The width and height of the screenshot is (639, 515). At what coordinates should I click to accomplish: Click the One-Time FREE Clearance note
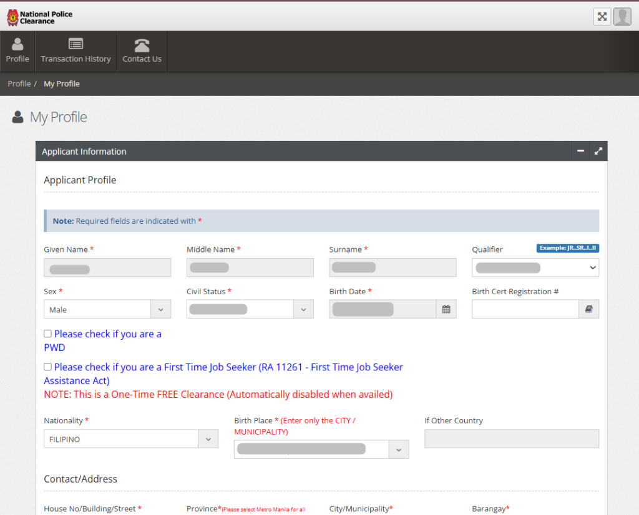click(x=218, y=395)
